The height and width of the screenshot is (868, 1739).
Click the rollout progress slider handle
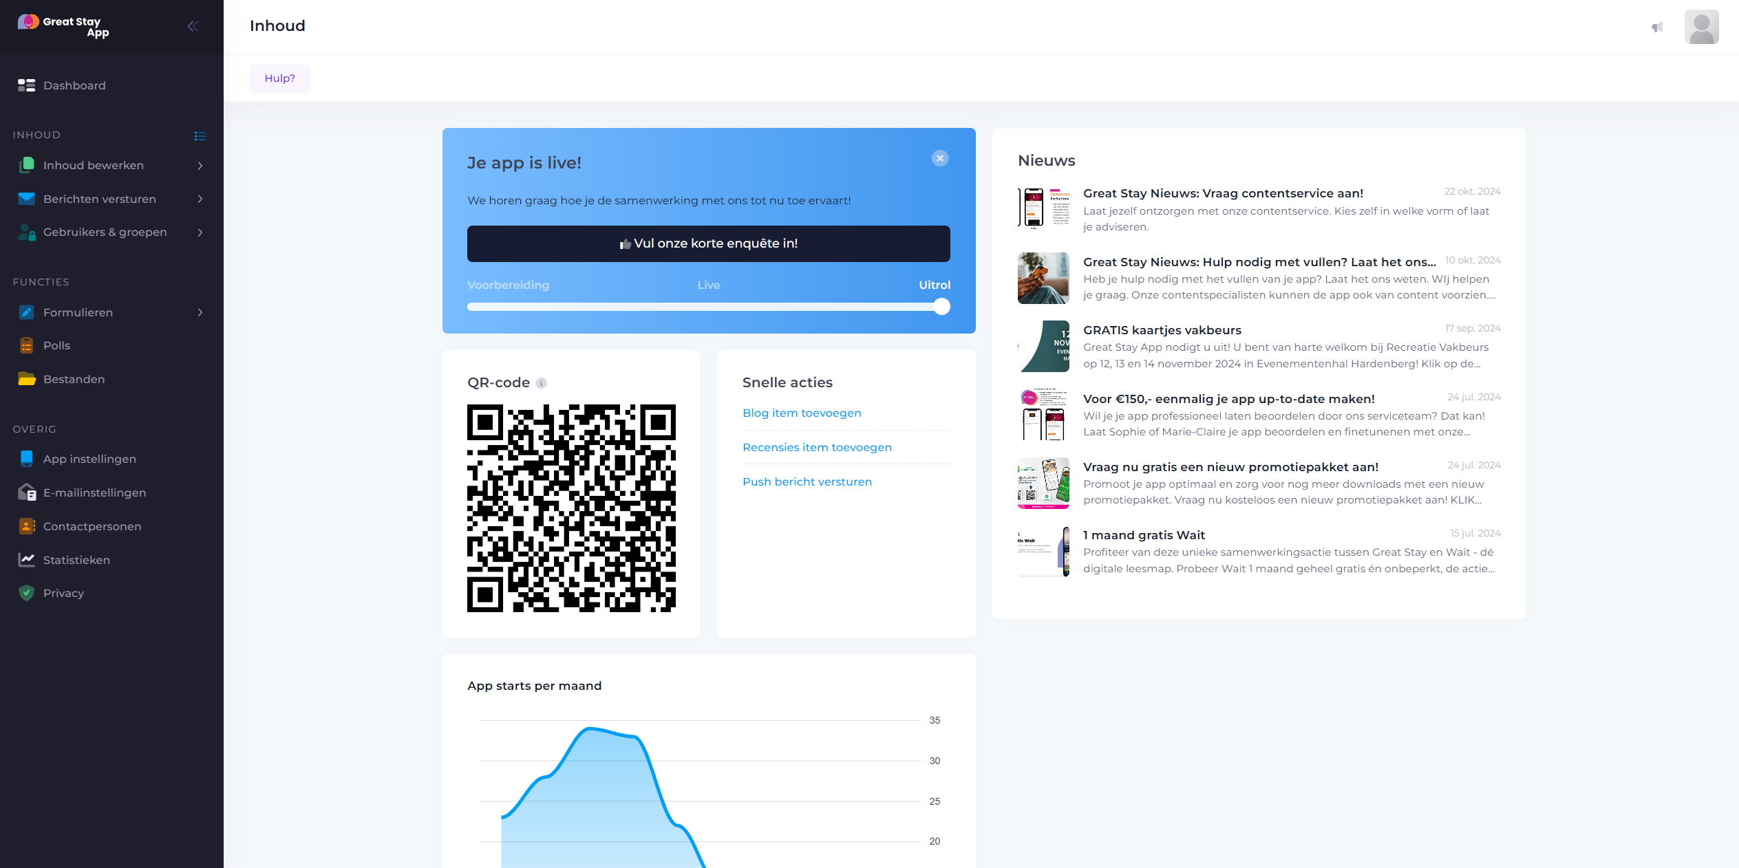941,307
